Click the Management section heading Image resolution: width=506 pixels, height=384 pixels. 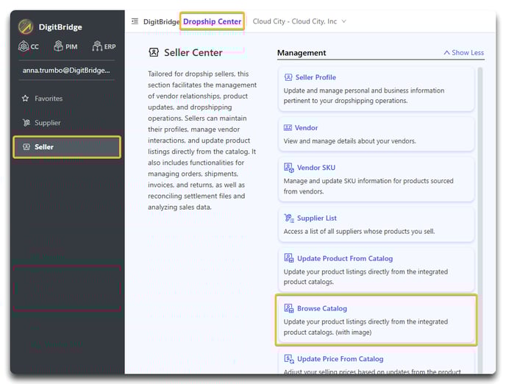pyautogui.click(x=302, y=53)
